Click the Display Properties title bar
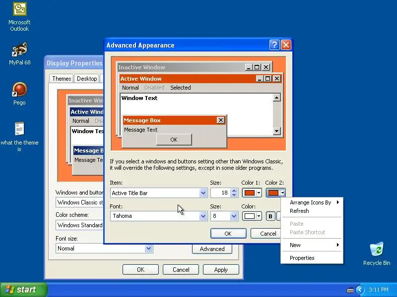The width and height of the screenshot is (397, 297). click(x=74, y=63)
